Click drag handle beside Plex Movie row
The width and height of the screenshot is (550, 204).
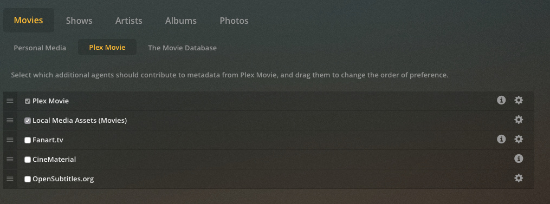tap(10, 101)
